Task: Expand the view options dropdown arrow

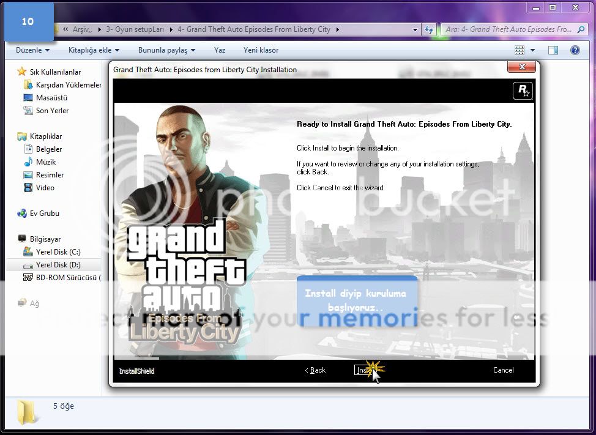Action: coord(532,50)
